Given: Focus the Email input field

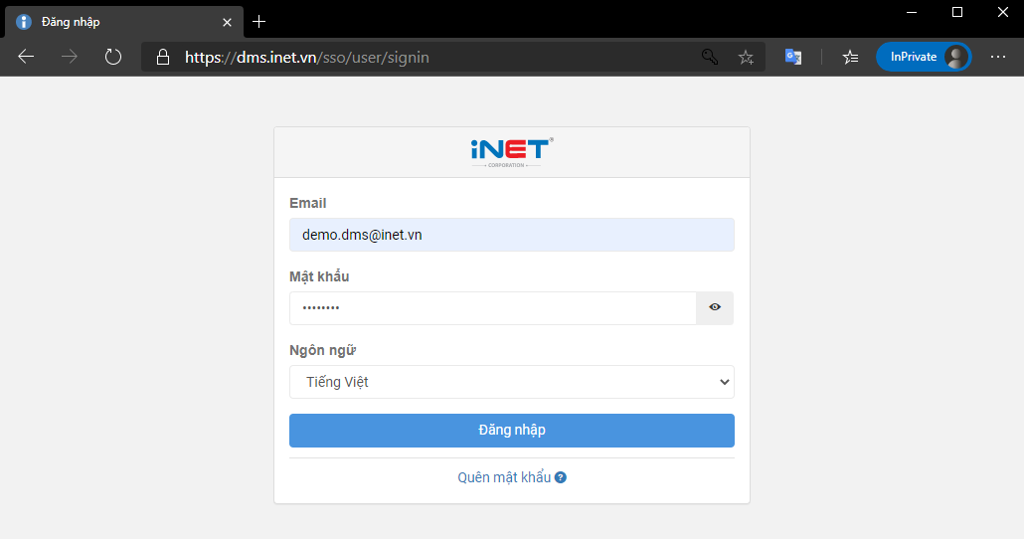Looking at the screenshot, I should click(x=512, y=235).
